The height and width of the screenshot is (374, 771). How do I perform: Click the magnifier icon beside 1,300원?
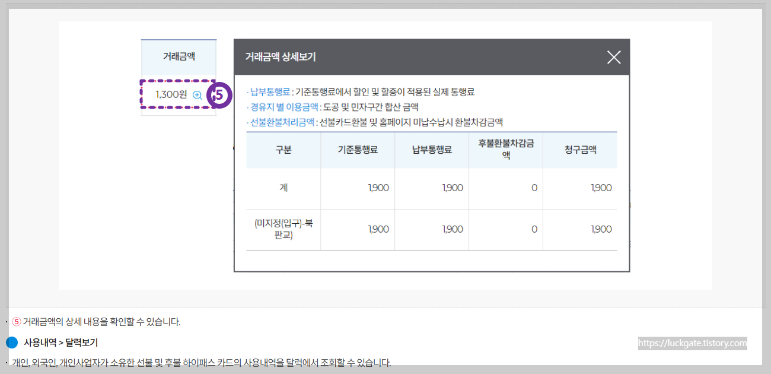click(197, 94)
